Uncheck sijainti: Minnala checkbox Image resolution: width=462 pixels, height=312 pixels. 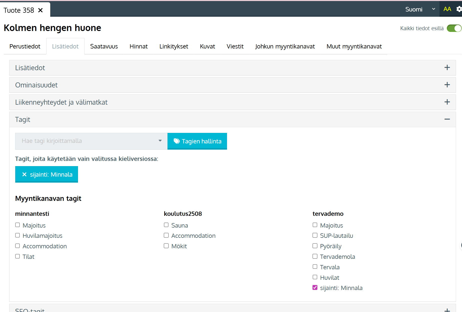click(315, 288)
